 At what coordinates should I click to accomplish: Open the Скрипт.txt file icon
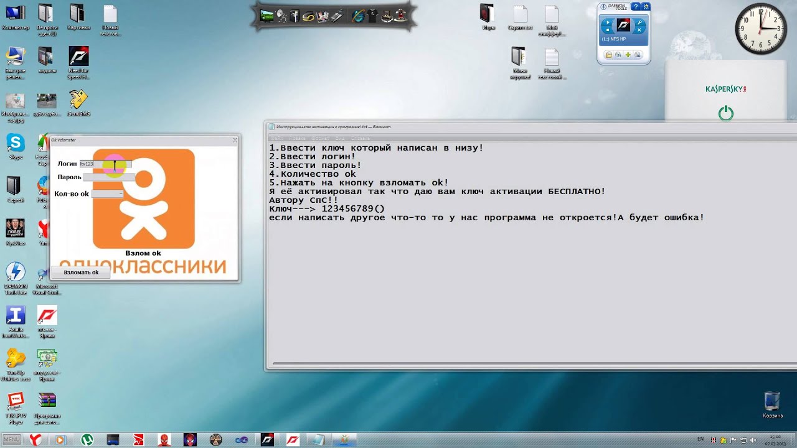[520, 17]
